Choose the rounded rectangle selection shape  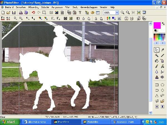[x=157, y=90]
